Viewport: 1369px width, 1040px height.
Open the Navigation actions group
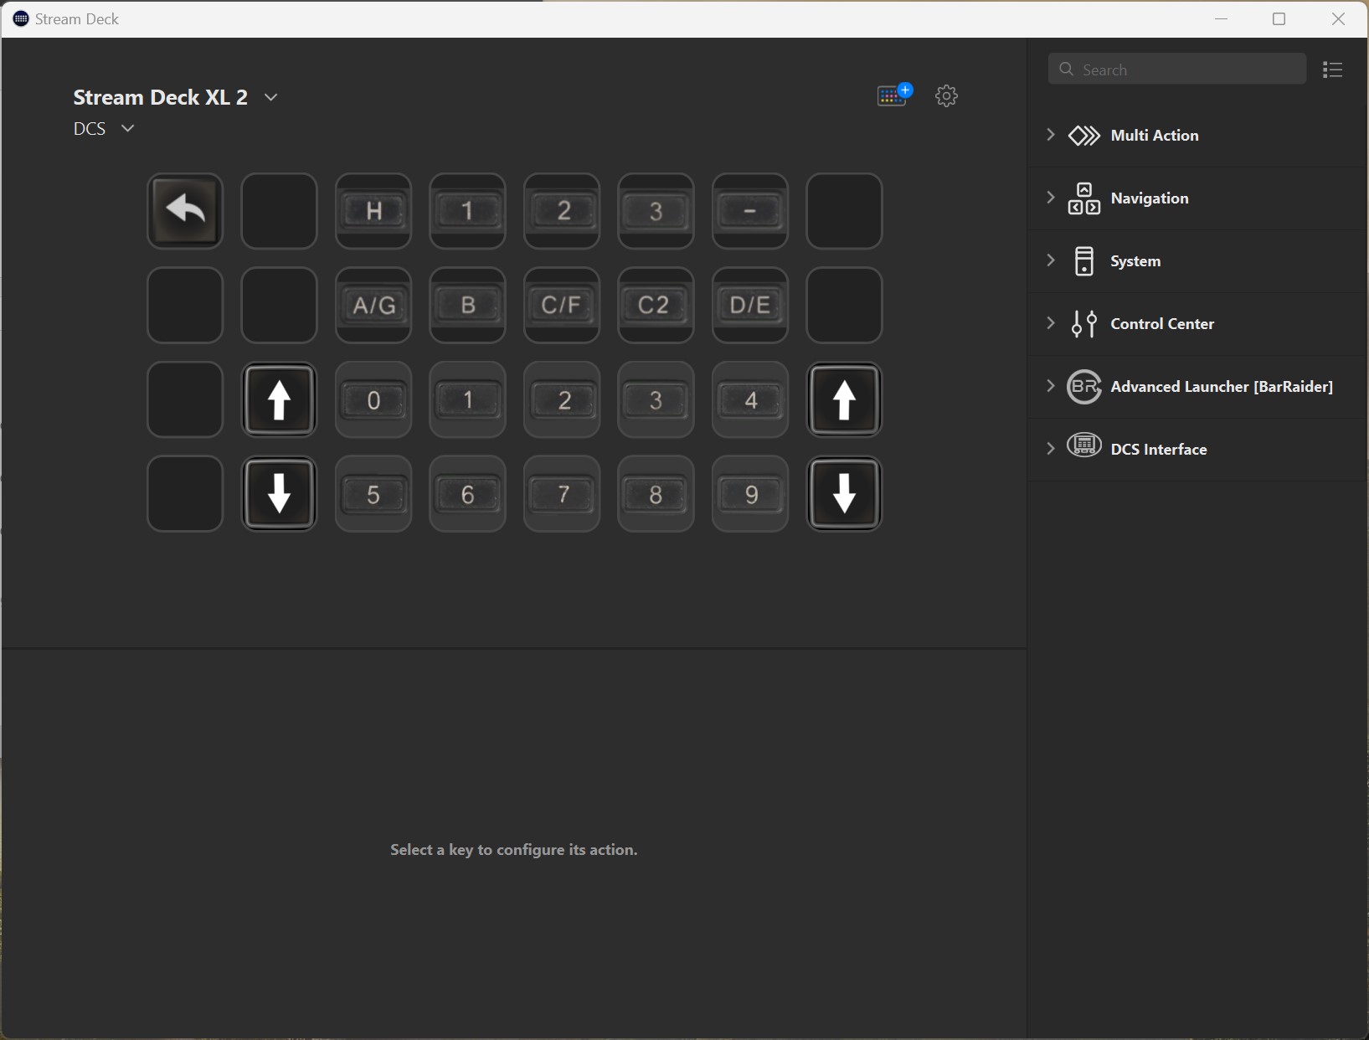tap(1149, 198)
